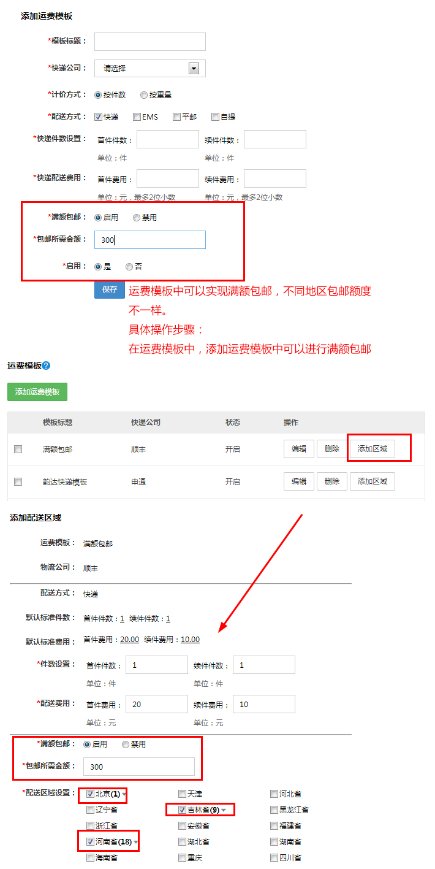Expand the 吉林省 city list arrow

pyautogui.click(x=224, y=811)
